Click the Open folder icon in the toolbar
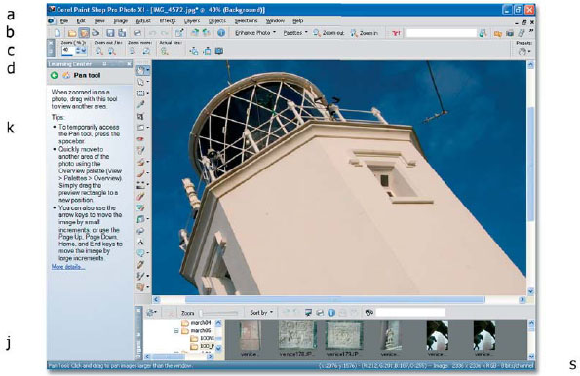 [72, 33]
